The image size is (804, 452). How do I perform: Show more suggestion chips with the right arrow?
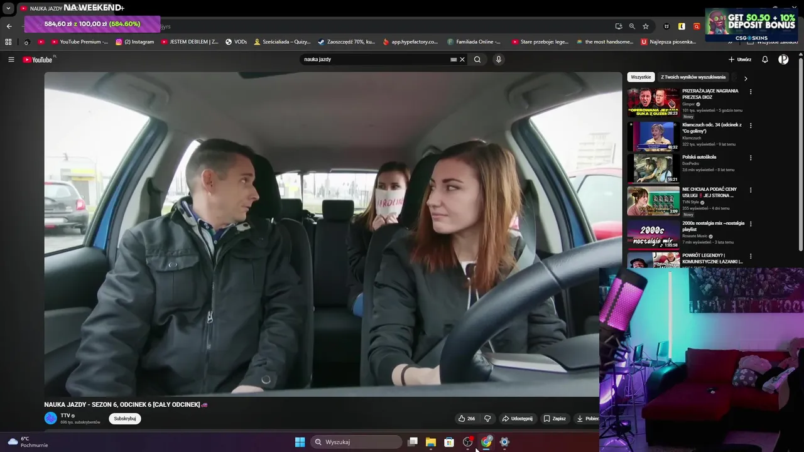point(746,78)
